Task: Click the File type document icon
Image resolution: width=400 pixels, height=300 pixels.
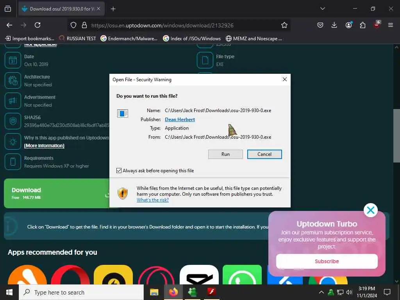Action: [205, 60]
